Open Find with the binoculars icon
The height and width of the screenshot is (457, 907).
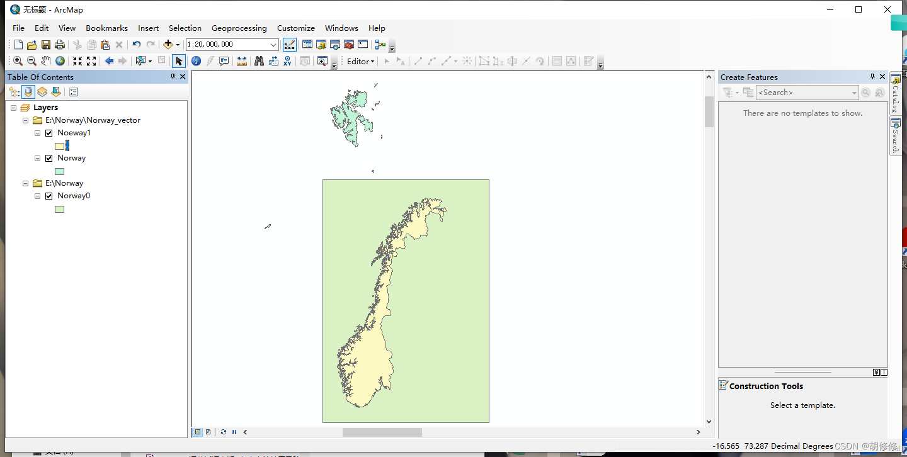(x=259, y=61)
